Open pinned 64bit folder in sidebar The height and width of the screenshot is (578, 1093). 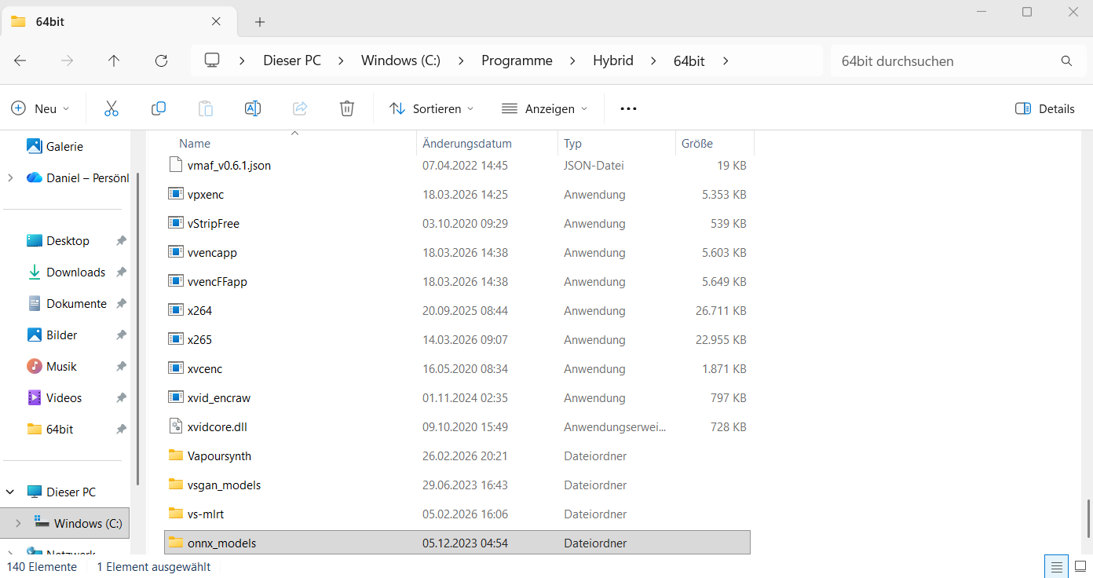point(60,429)
